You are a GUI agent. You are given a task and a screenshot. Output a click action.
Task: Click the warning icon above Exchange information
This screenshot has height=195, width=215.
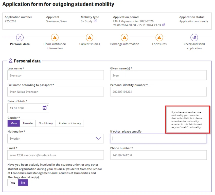click(x=124, y=37)
